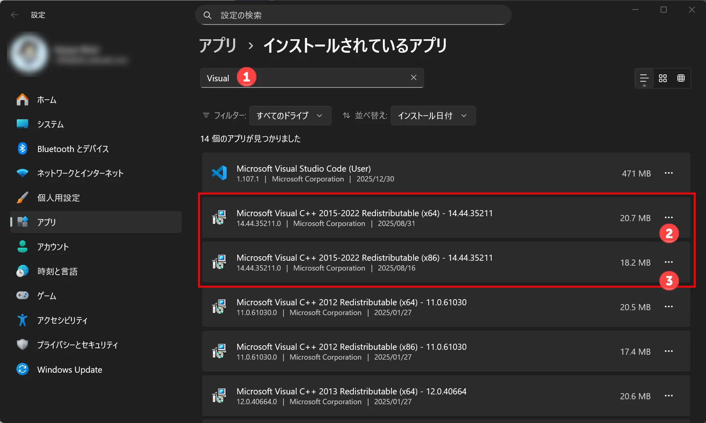The width and height of the screenshot is (706, 423).
Task: Click the Visual Studio Code app icon
Action: click(219, 173)
